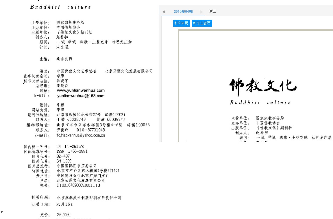Click the name 李唐
Viewport: 333px width, 219px height.
point(60,76)
